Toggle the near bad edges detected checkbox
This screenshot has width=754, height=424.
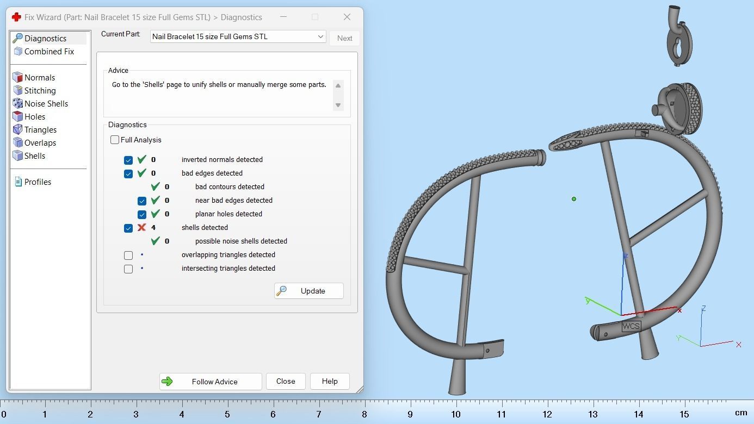(142, 201)
